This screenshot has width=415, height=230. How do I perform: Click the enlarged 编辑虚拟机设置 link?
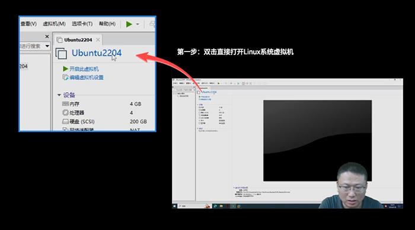click(83, 77)
